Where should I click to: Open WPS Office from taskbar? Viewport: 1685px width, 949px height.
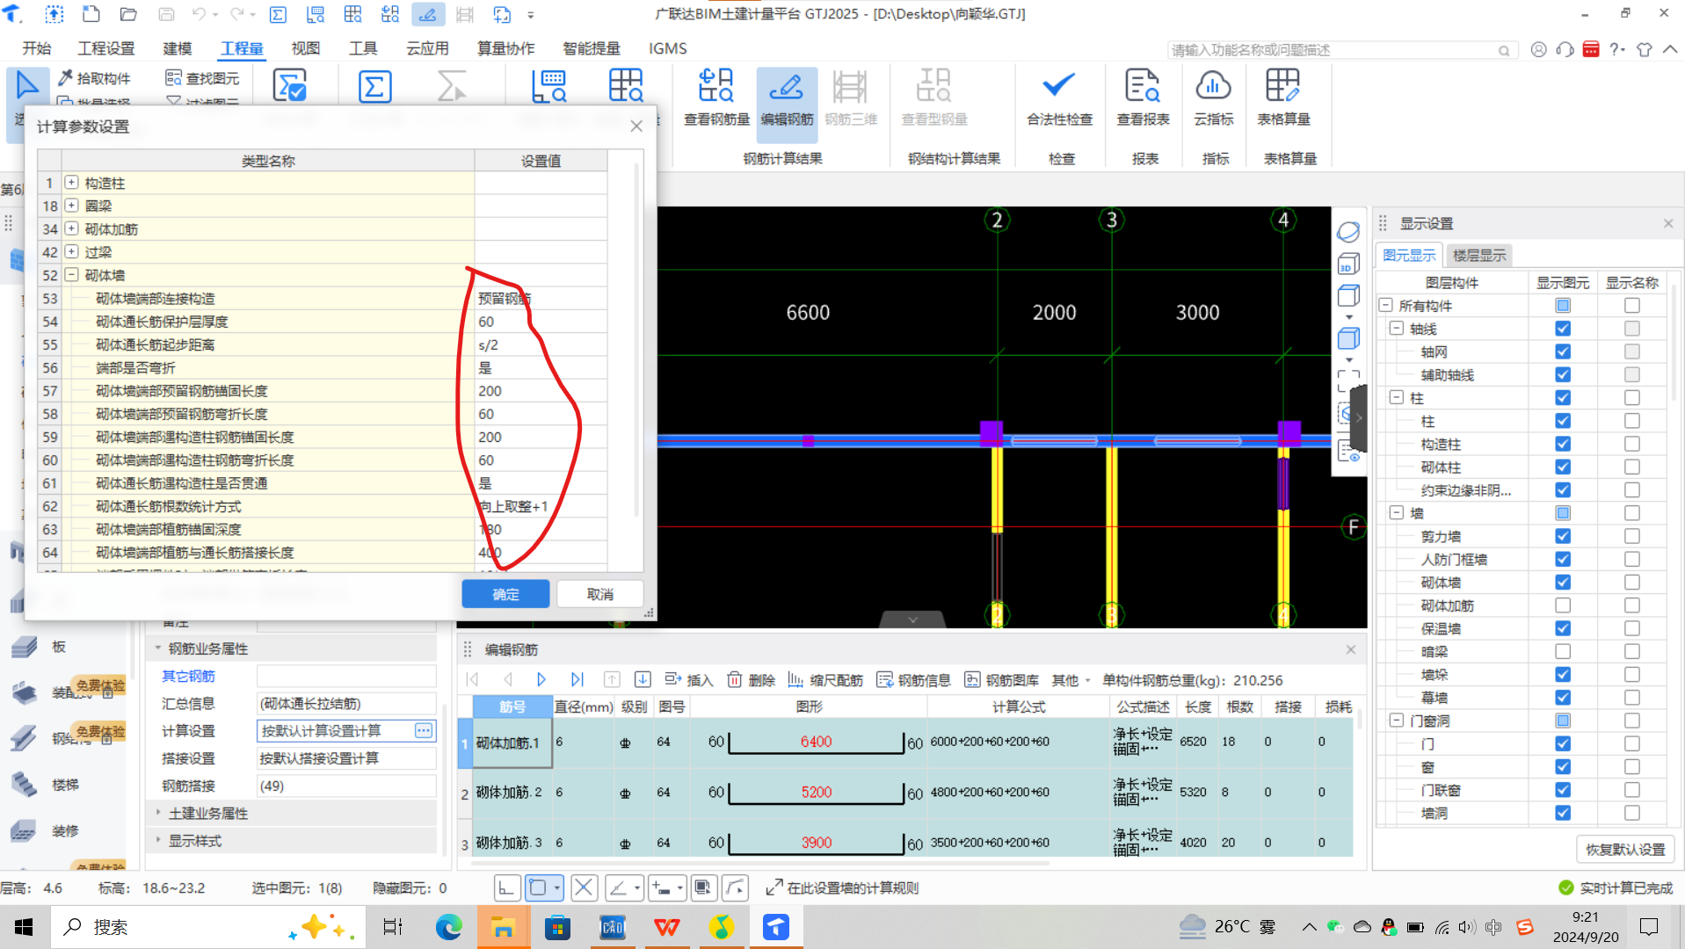pos(667,927)
